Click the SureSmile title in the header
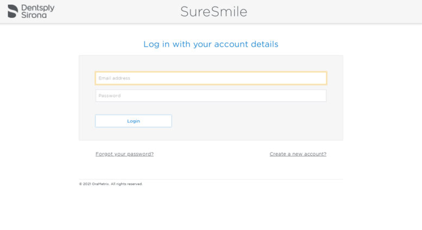The height and width of the screenshot is (230, 422). tap(213, 12)
